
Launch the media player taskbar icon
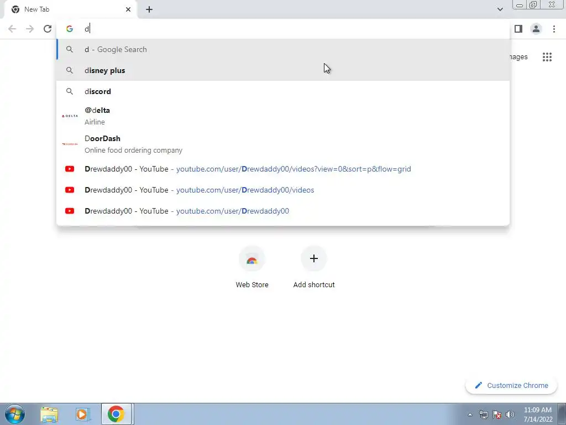[82, 414]
